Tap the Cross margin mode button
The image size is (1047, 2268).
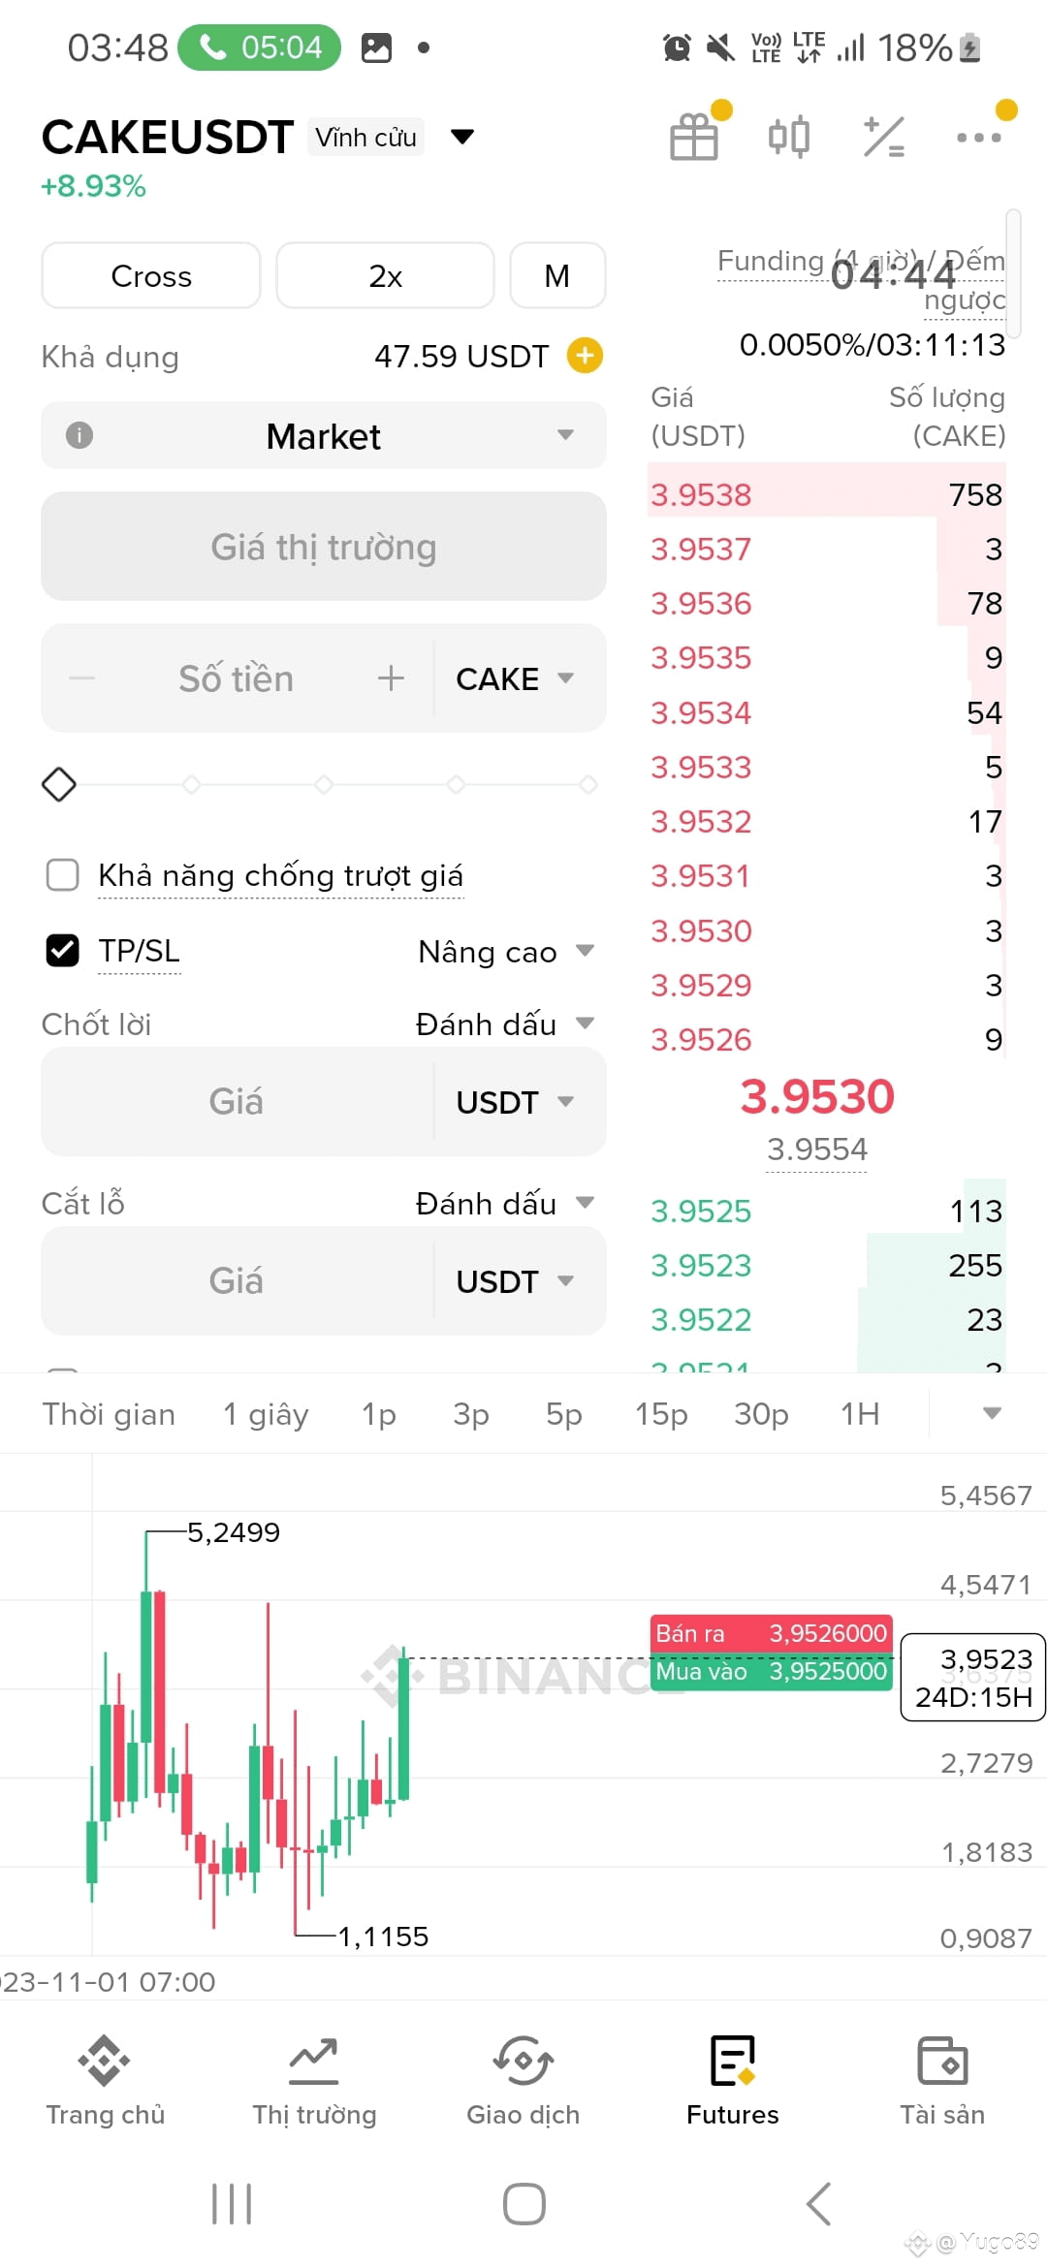click(151, 276)
